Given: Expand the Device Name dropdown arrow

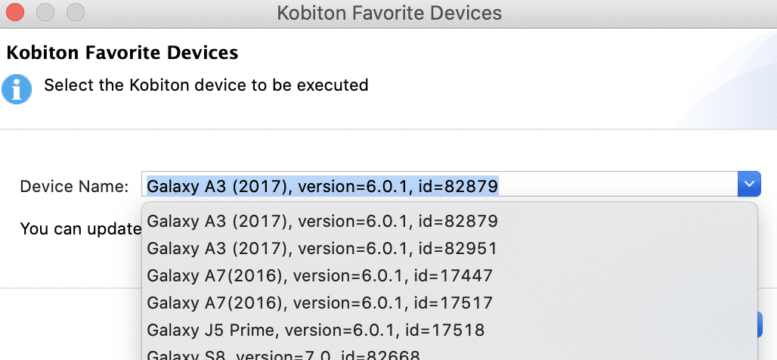Looking at the screenshot, I should pos(749,185).
